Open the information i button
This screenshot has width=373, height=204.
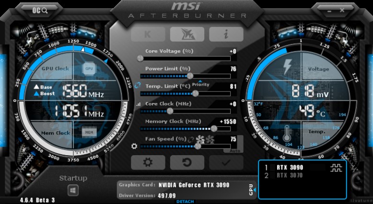pyautogui.click(x=226, y=34)
